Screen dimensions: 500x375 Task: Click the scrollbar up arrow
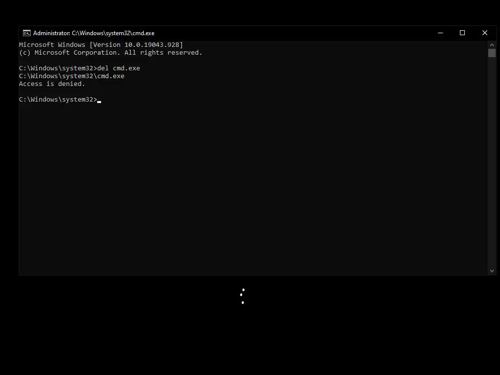[492, 45]
